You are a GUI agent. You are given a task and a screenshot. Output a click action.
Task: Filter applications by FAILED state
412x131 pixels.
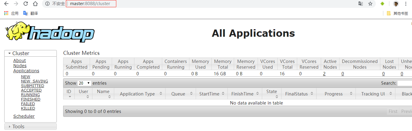(x=28, y=104)
